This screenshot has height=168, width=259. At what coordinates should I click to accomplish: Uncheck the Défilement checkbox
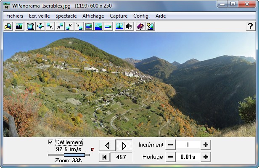pyautogui.click(x=50, y=142)
